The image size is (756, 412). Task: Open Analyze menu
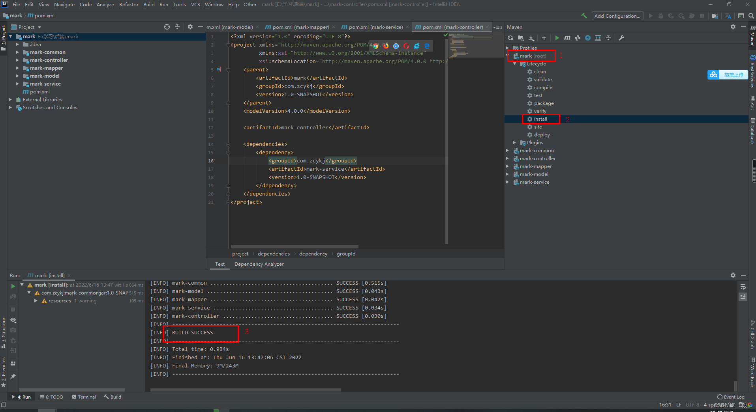[105, 5]
